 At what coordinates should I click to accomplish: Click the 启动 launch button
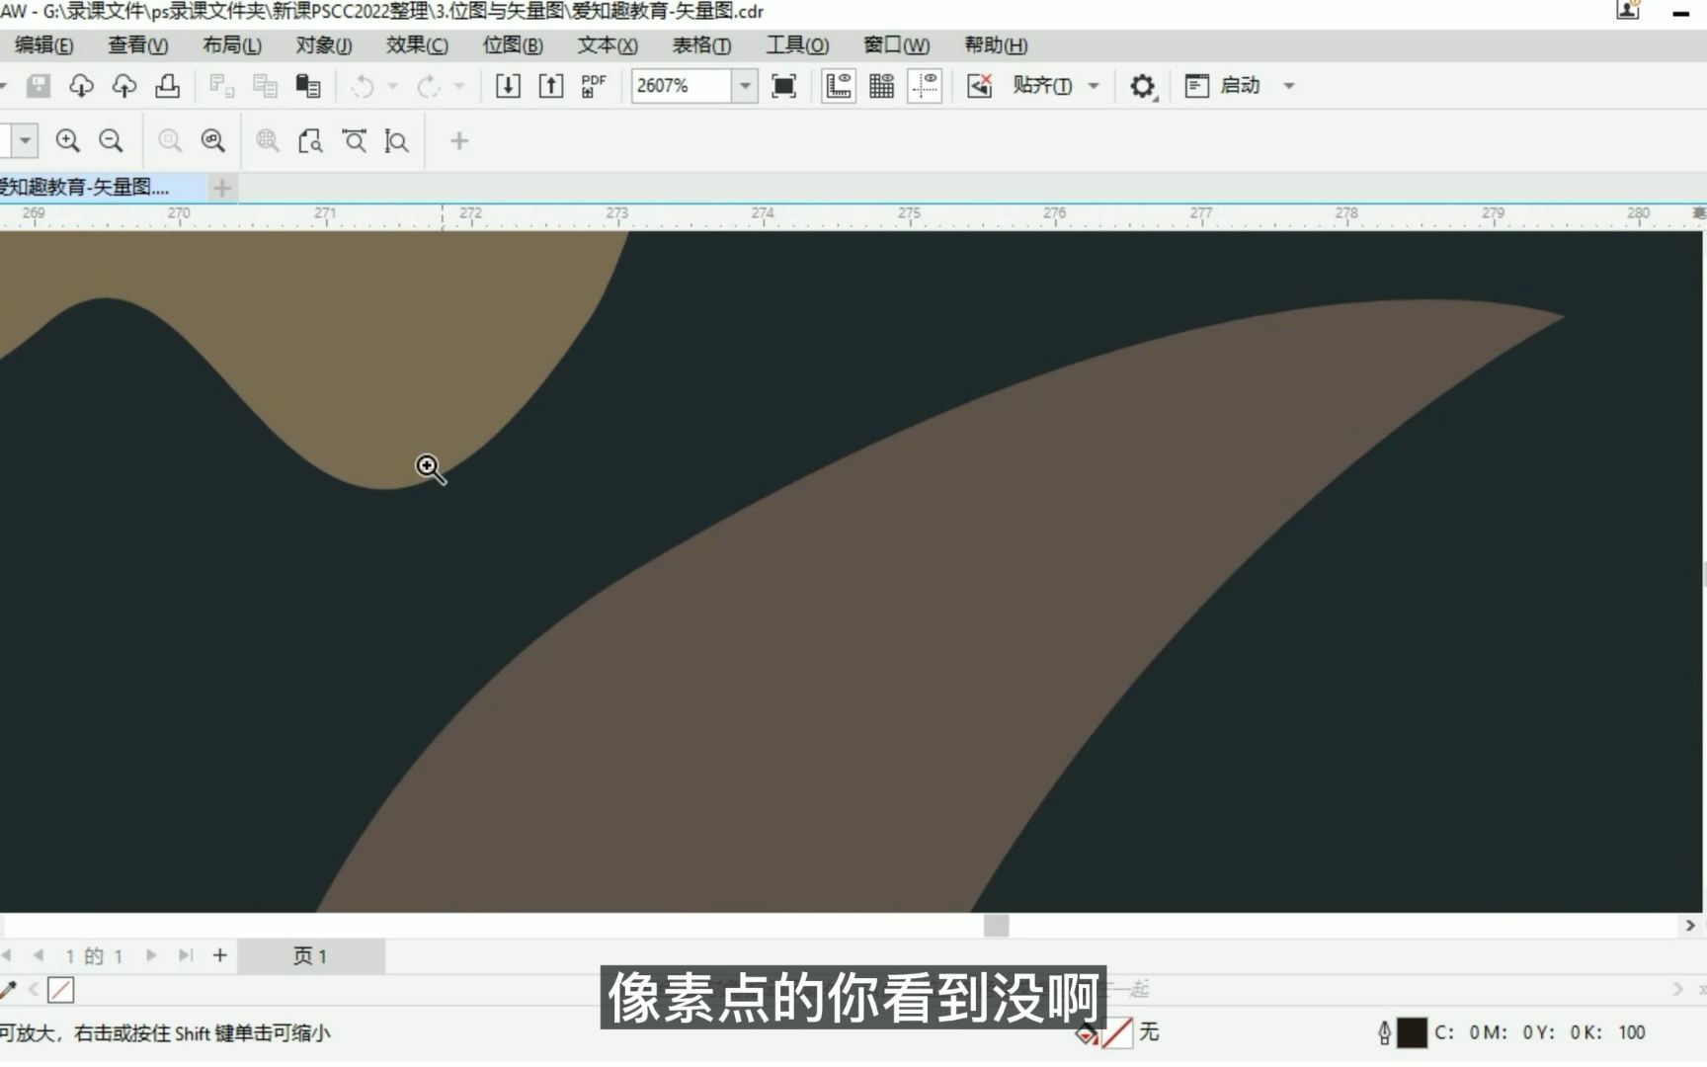(1223, 86)
